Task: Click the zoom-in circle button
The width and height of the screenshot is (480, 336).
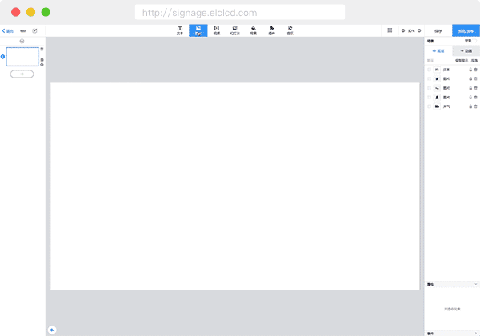Action: (419, 30)
